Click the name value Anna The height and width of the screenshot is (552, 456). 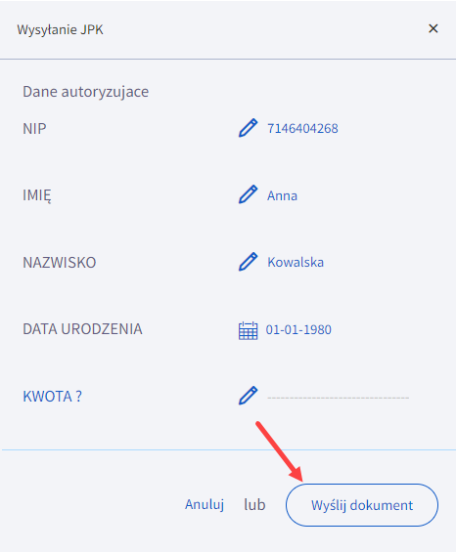(282, 195)
